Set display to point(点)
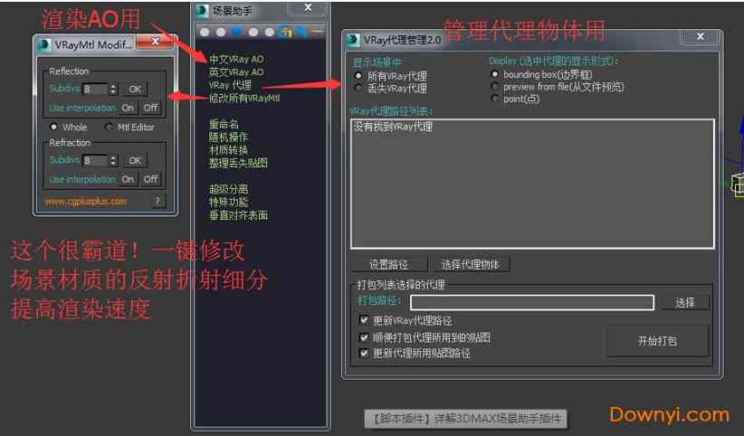The height and width of the screenshot is (436, 744). [495, 99]
